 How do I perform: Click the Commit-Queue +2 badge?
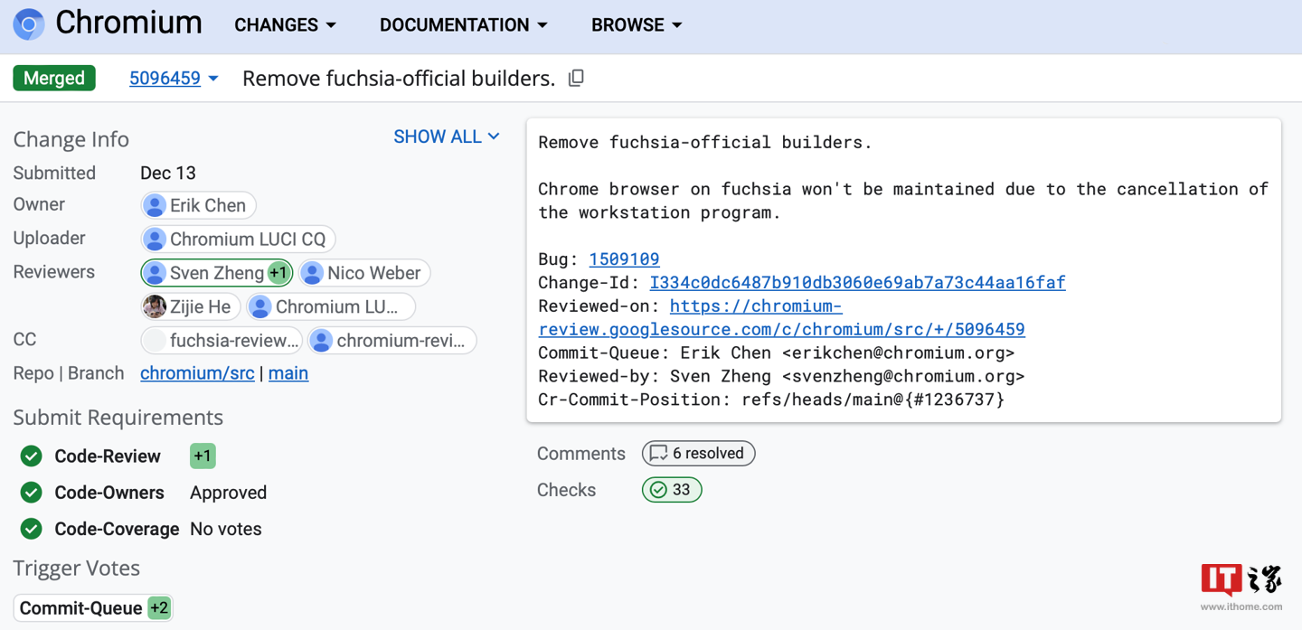[159, 608]
